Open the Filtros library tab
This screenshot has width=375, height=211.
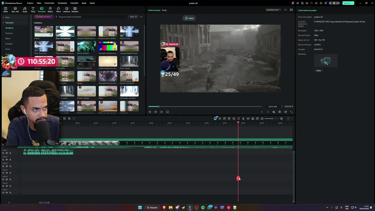[59, 10]
